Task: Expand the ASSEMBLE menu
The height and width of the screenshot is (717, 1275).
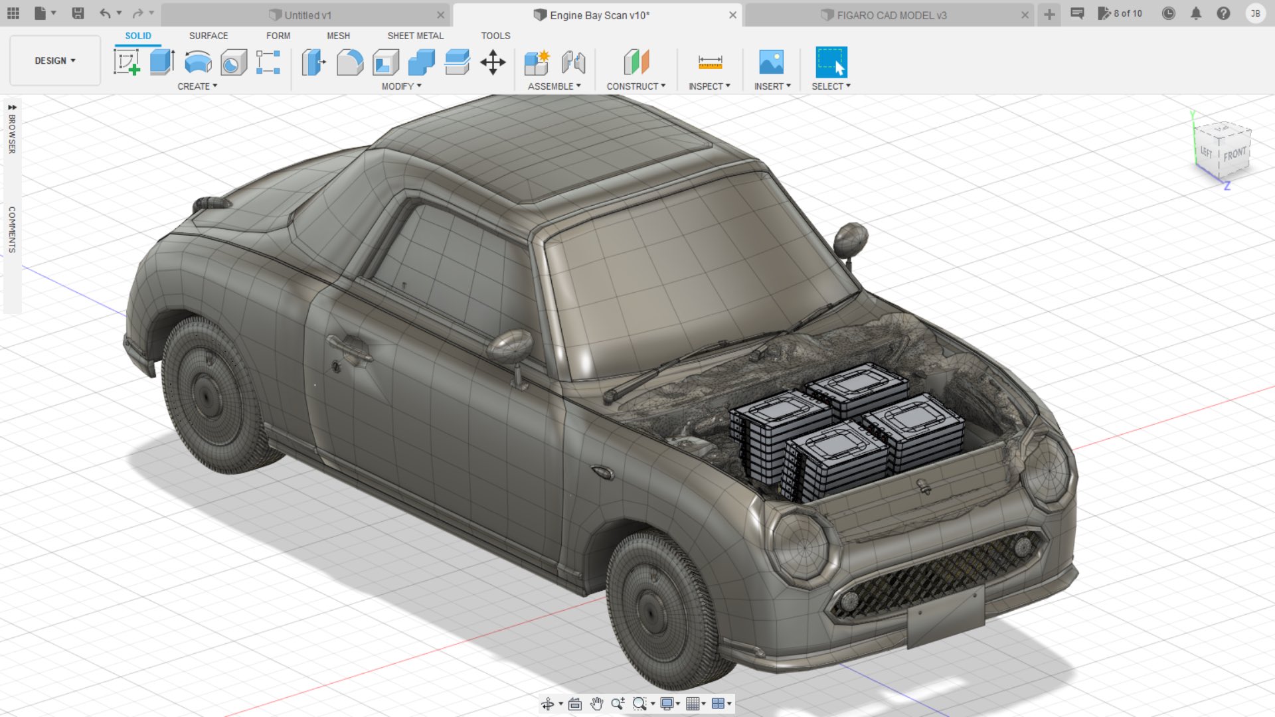Action: coord(554,86)
